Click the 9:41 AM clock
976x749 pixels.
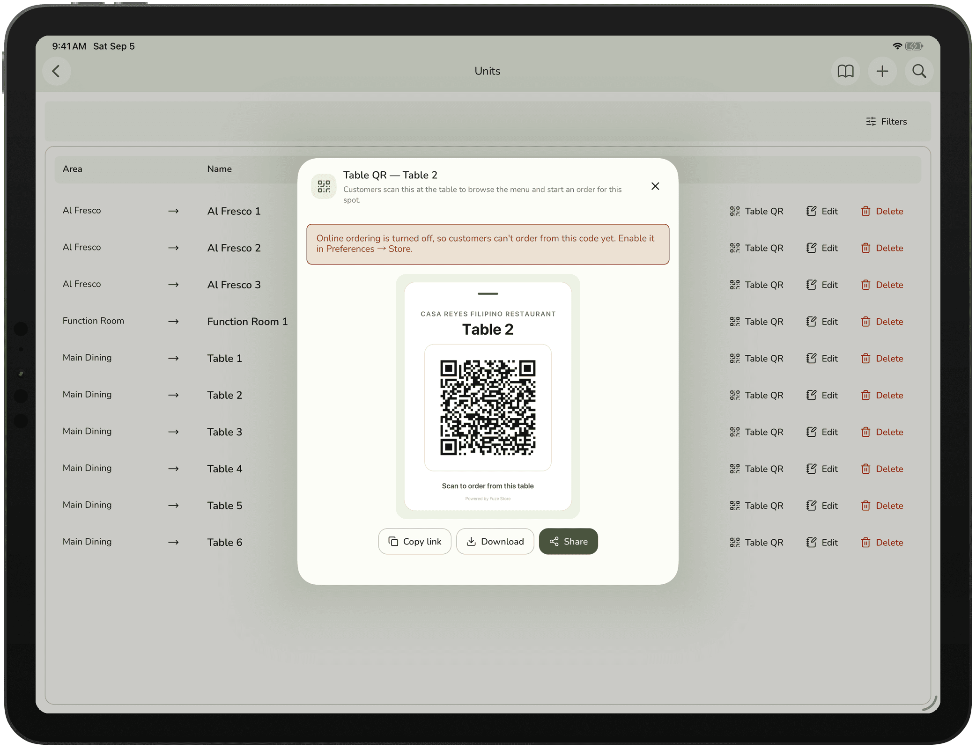69,46
